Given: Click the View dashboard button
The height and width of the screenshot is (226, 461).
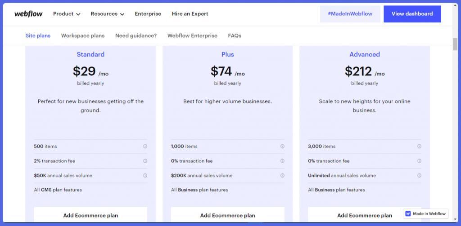Looking at the screenshot, I should (412, 14).
